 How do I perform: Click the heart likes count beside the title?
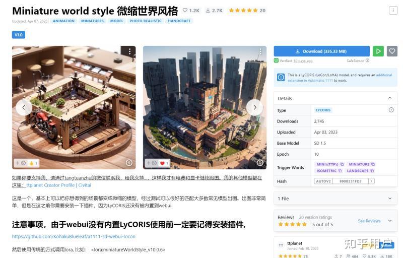pos(191,11)
